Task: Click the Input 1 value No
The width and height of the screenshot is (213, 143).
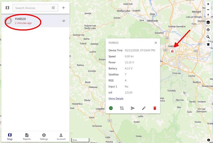Action: [126, 87]
